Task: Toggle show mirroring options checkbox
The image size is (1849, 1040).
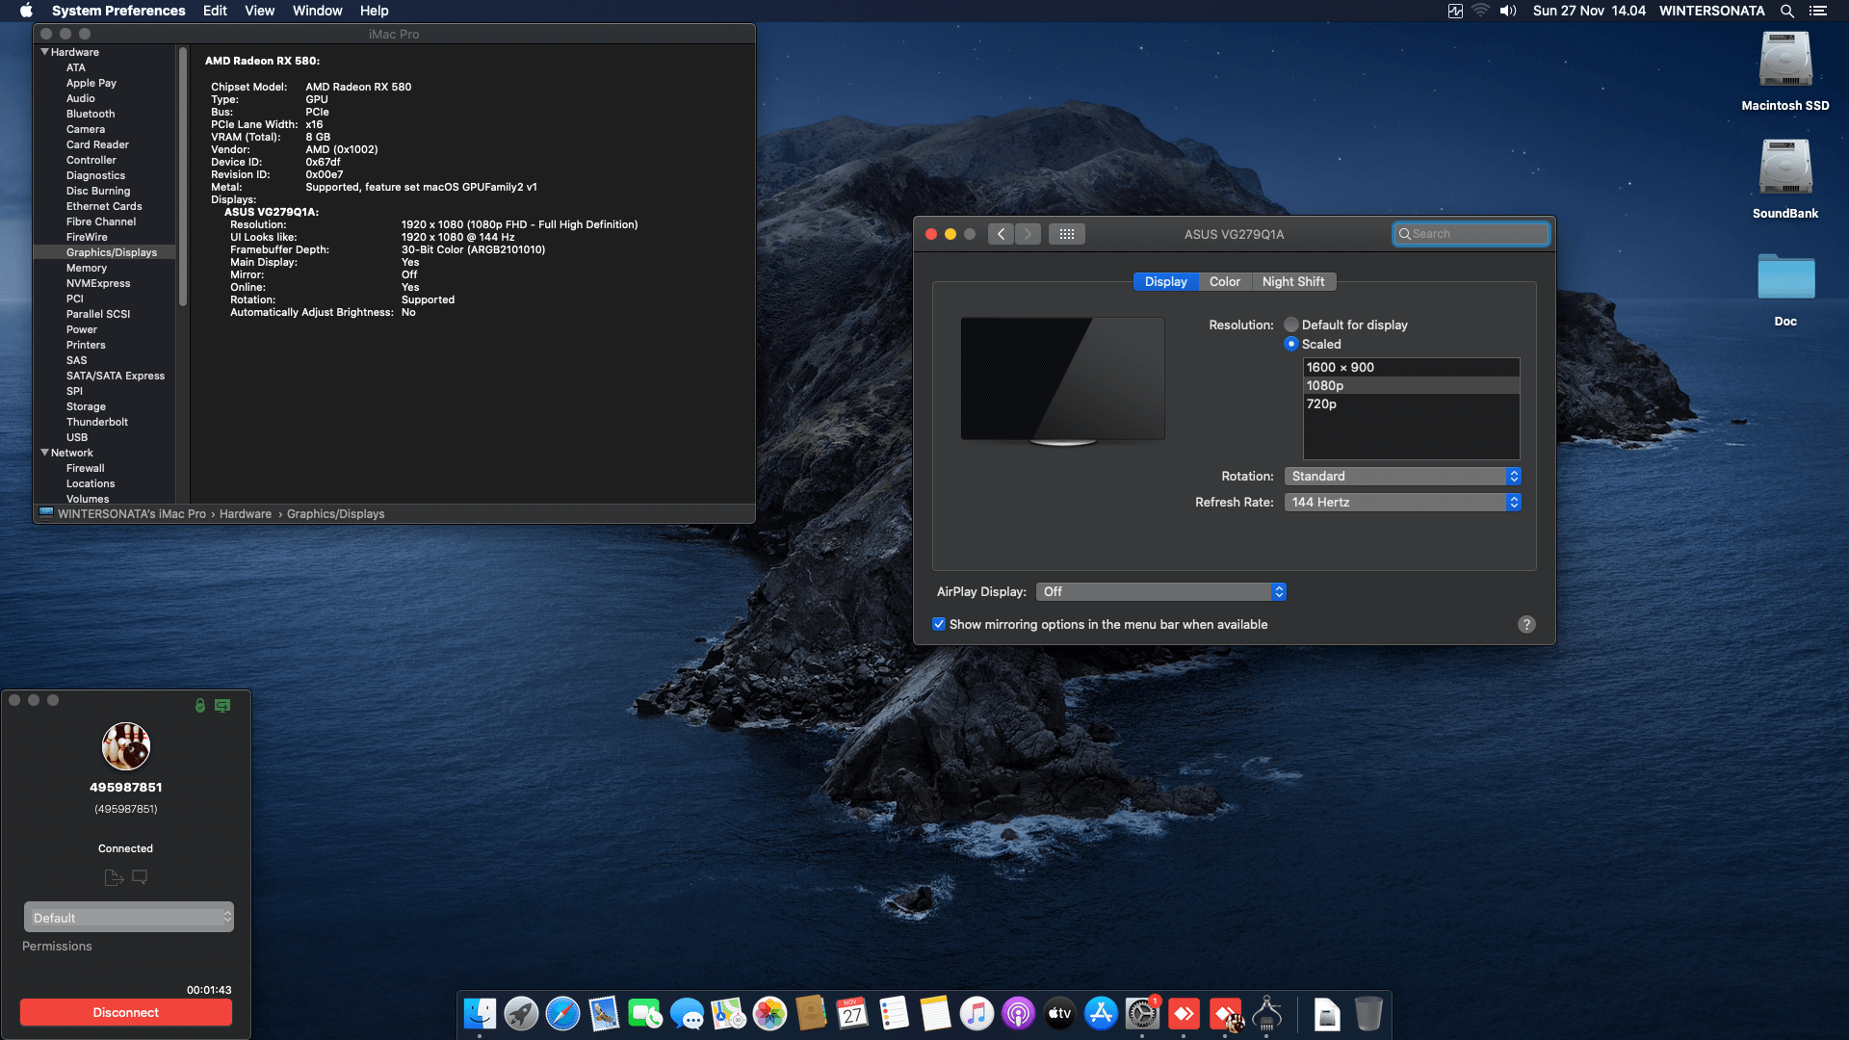Action: click(939, 624)
